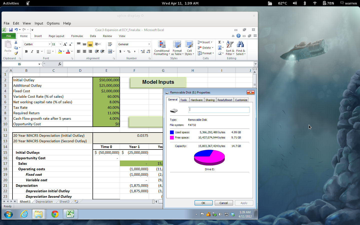Expand the Insert Cells dropdown
This screenshot has height=225, width=360.
(x=212, y=42)
